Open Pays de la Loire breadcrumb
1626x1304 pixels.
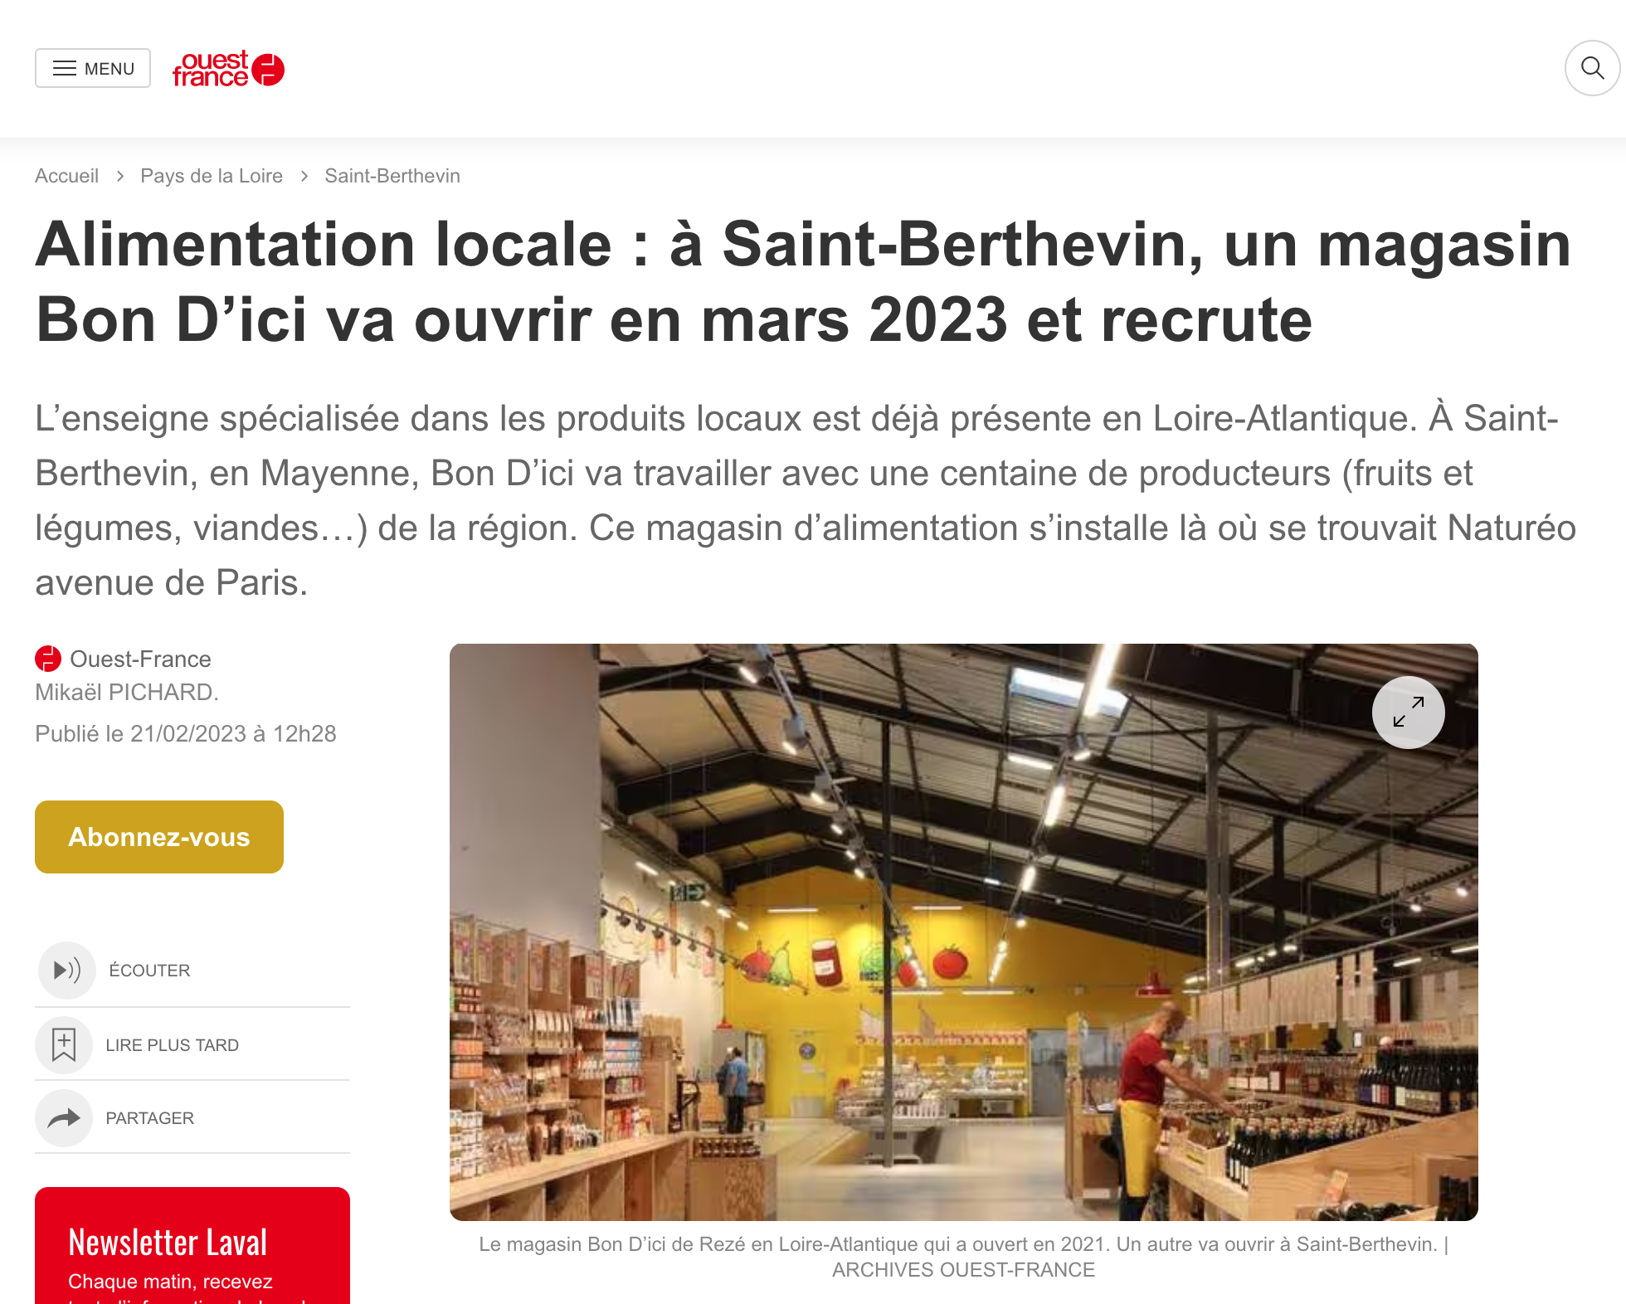(212, 176)
